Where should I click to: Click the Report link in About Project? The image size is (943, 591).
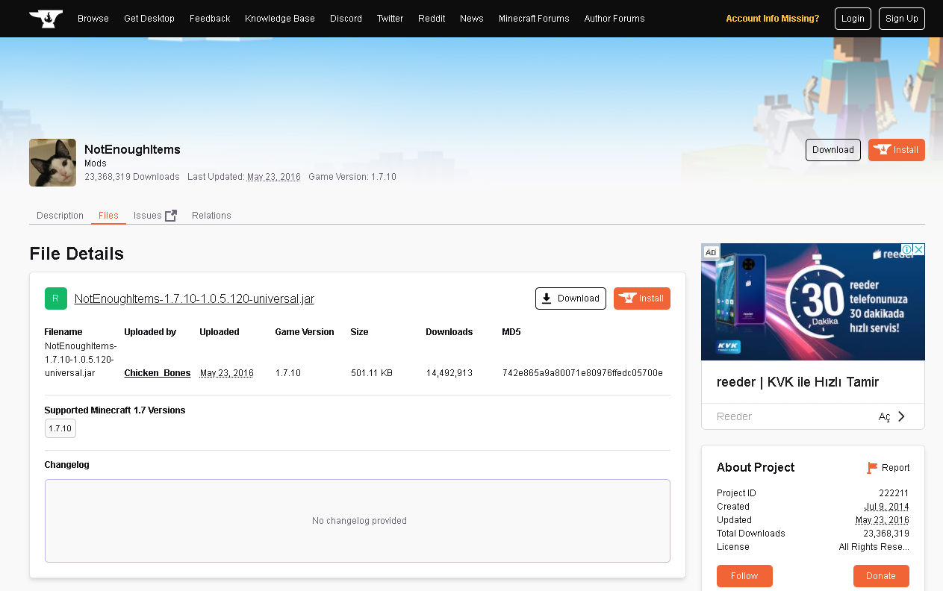895,468
